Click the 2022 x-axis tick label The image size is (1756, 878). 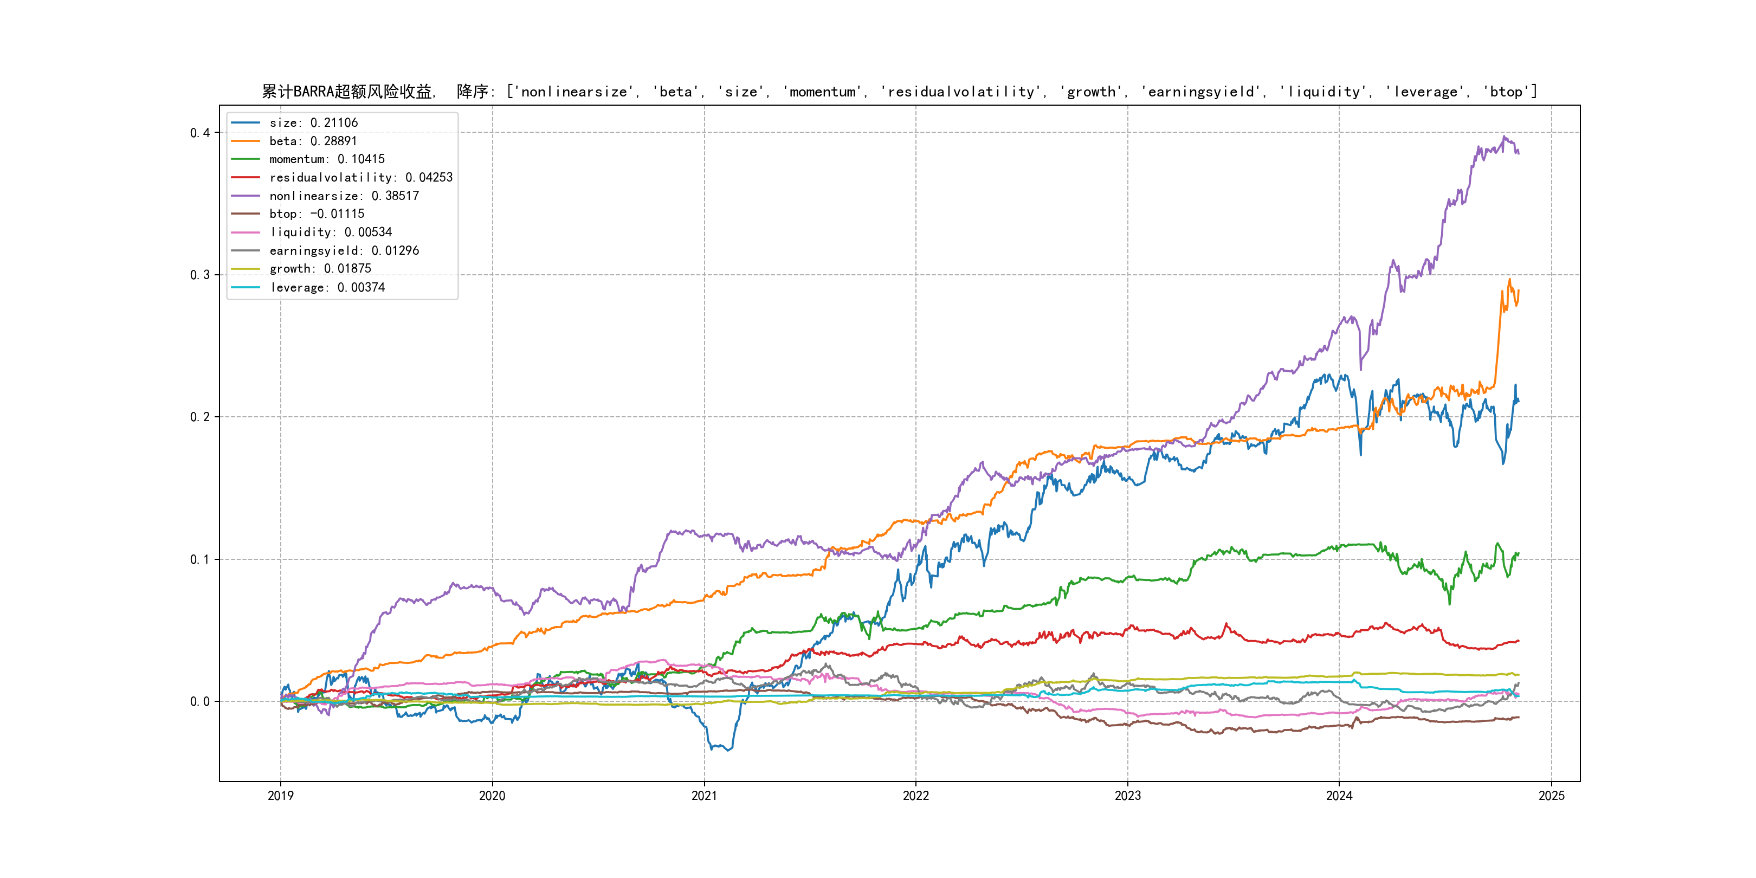[915, 796]
